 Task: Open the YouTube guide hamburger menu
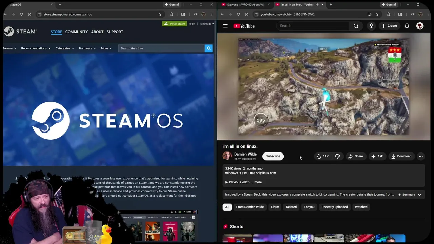pyautogui.click(x=225, y=26)
